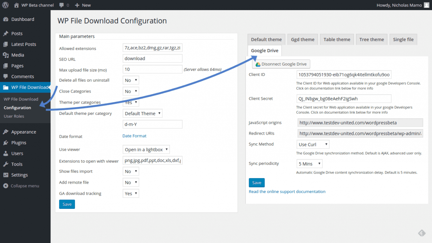The height and width of the screenshot is (243, 432).
Task: Open User Roles submenu item
Action: coord(14,116)
